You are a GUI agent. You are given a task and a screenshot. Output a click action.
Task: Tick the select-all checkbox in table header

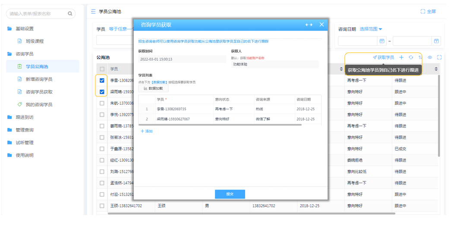point(102,69)
